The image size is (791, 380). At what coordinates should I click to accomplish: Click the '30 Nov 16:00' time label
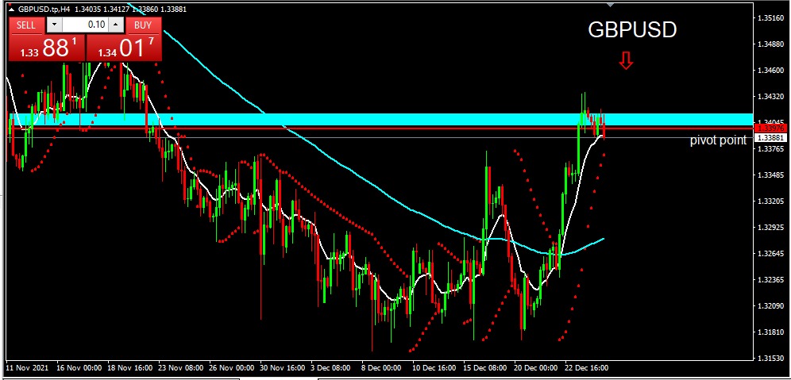[283, 368]
